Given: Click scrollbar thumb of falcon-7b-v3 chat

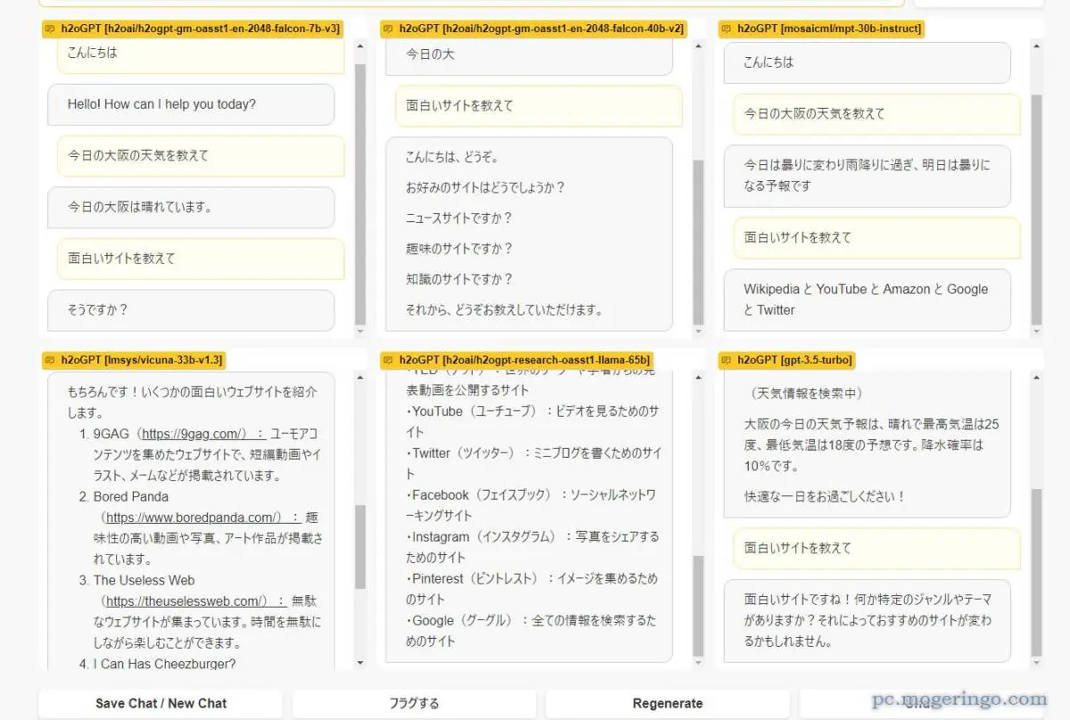Looking at the screenshot, I should pyautogui.click(x=360, y=193).
